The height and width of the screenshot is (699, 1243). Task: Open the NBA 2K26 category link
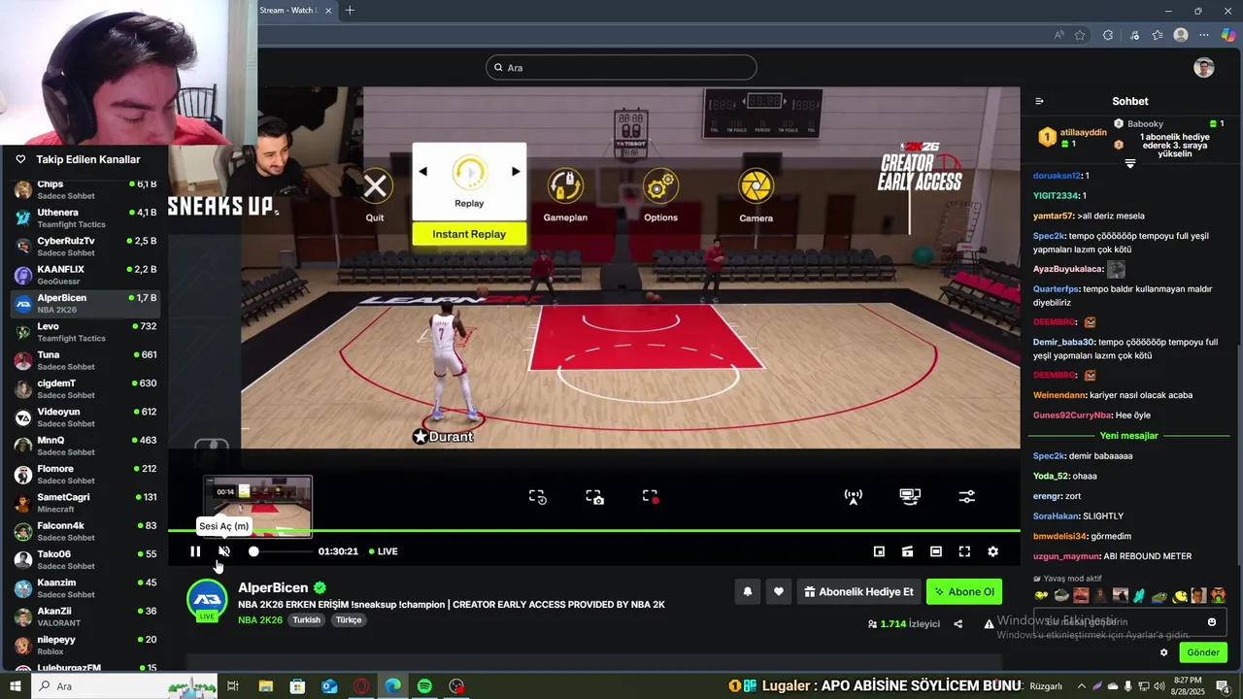click(260, 619)
